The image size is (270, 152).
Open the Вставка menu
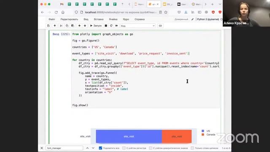click(x=98, y=19)
